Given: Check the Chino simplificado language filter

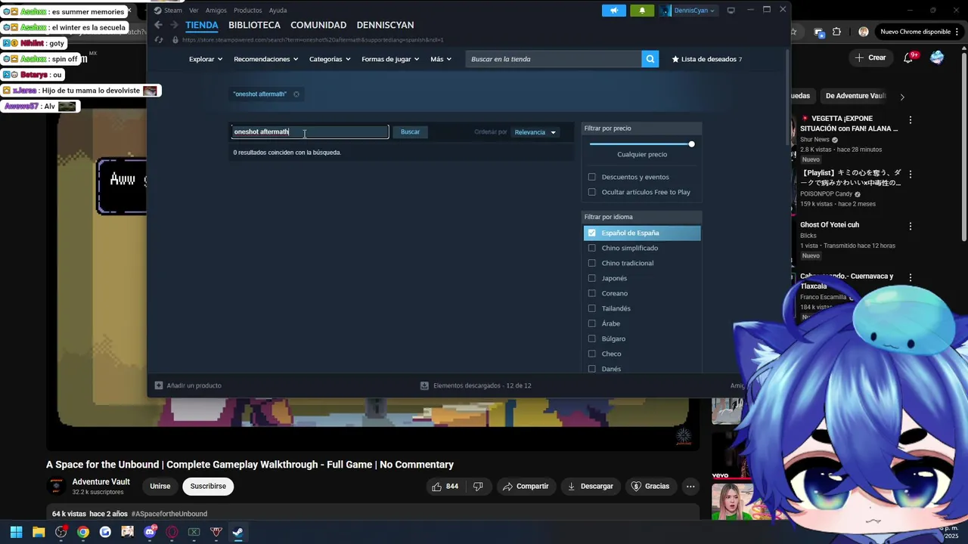Looking at the screenshot, I should pyautogui.click(x=592, y=248).
